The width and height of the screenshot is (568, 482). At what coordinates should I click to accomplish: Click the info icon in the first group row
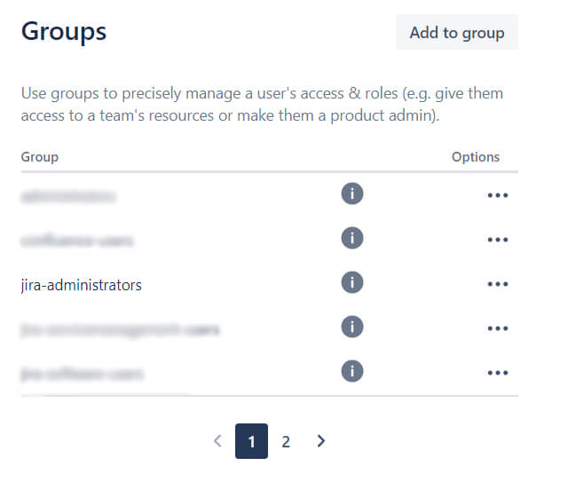point(352,194)
